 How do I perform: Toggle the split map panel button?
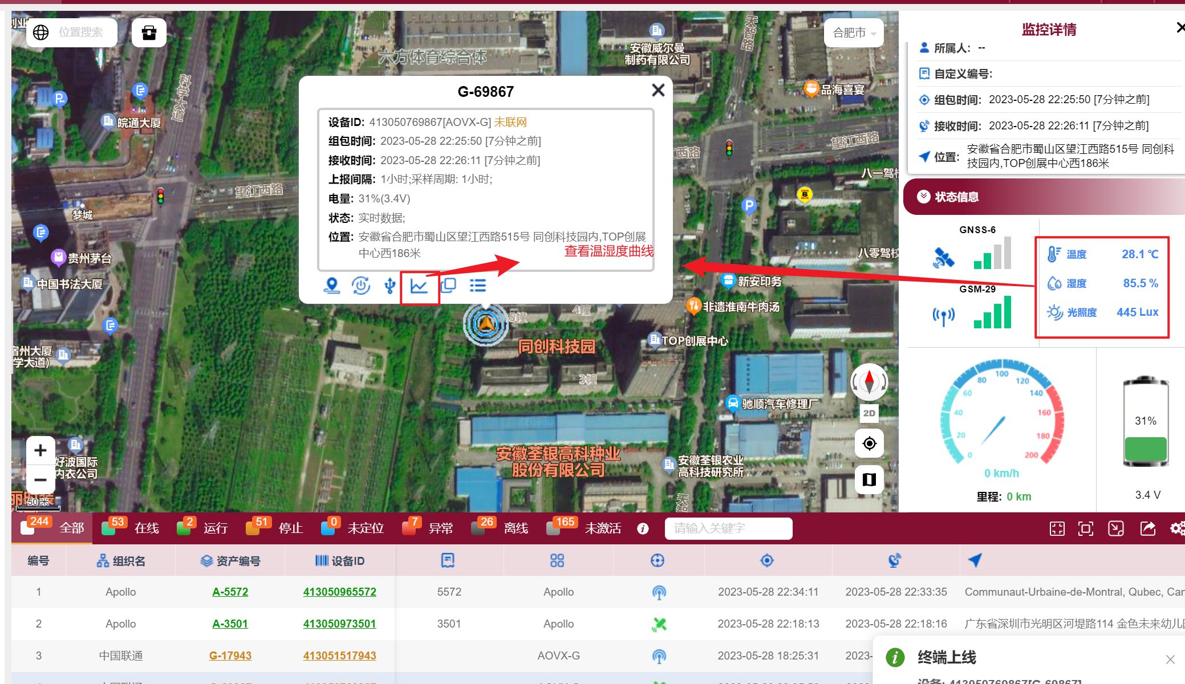point(869,479)
